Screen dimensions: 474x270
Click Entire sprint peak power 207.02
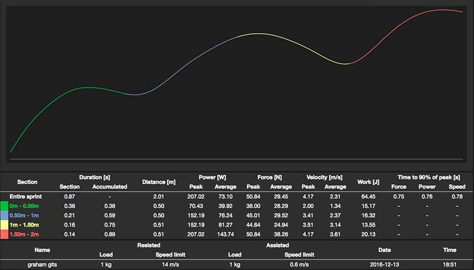196,197
